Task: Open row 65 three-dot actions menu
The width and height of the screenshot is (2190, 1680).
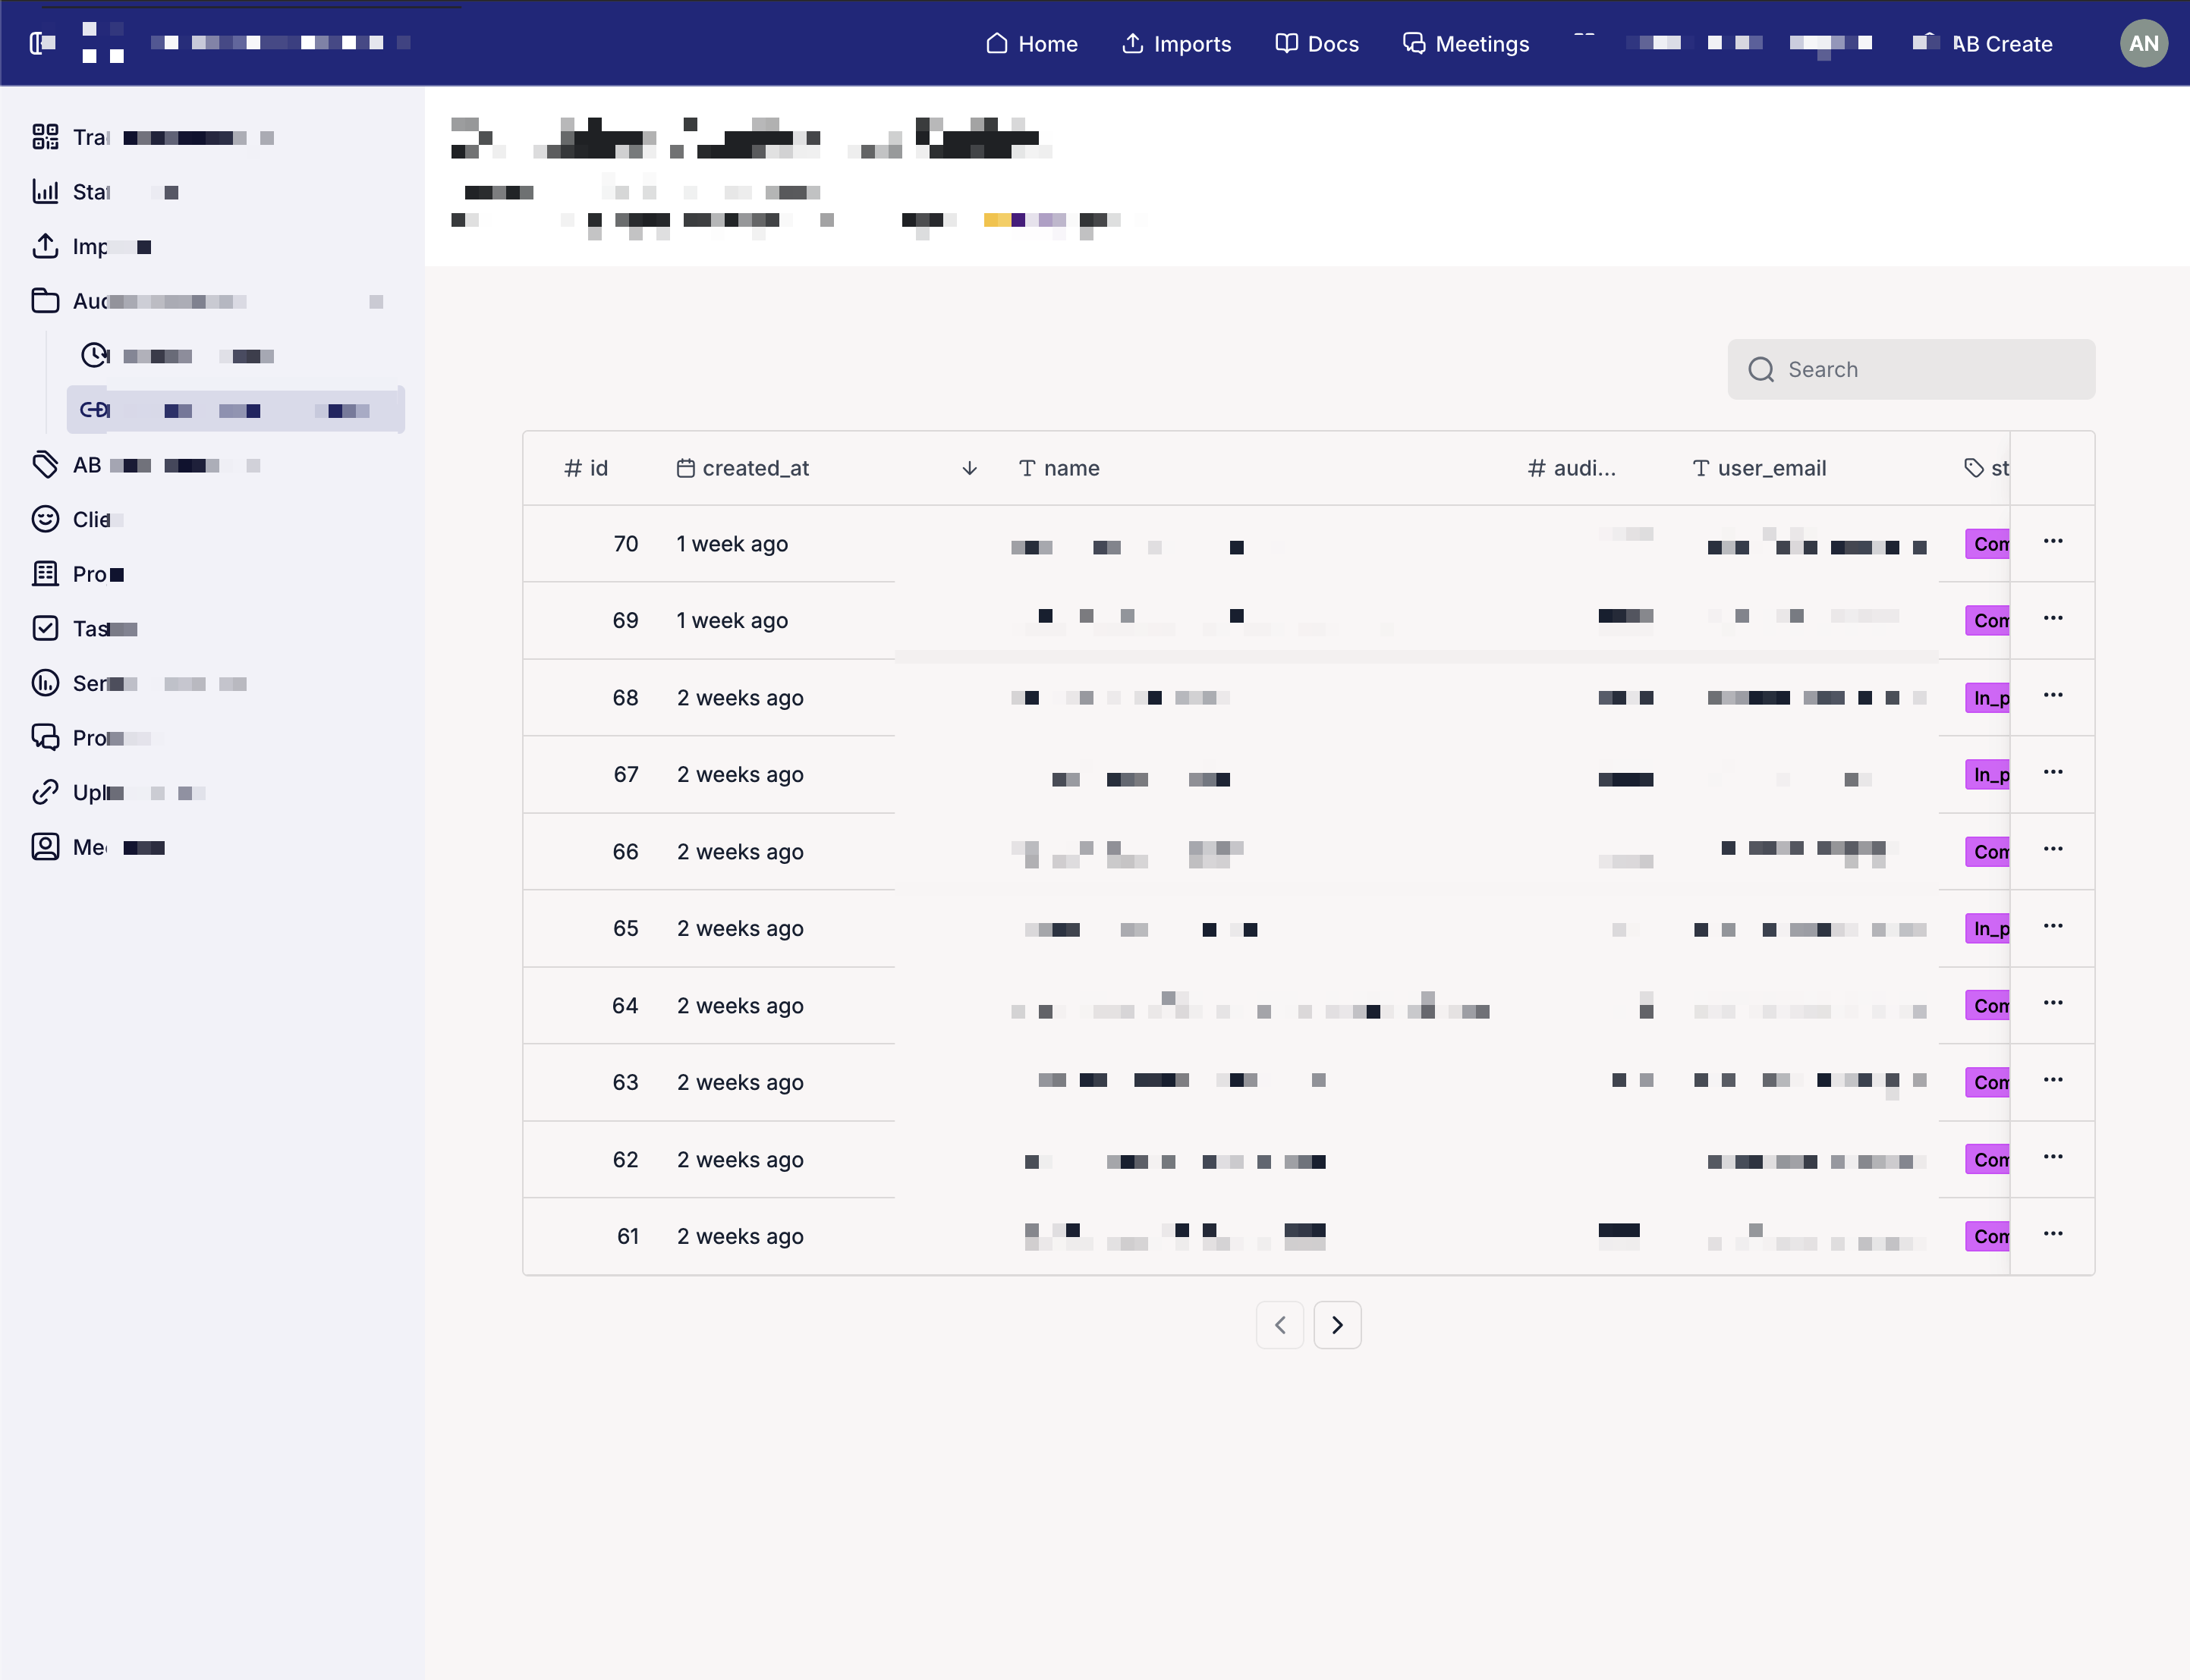Action: 2053,926
